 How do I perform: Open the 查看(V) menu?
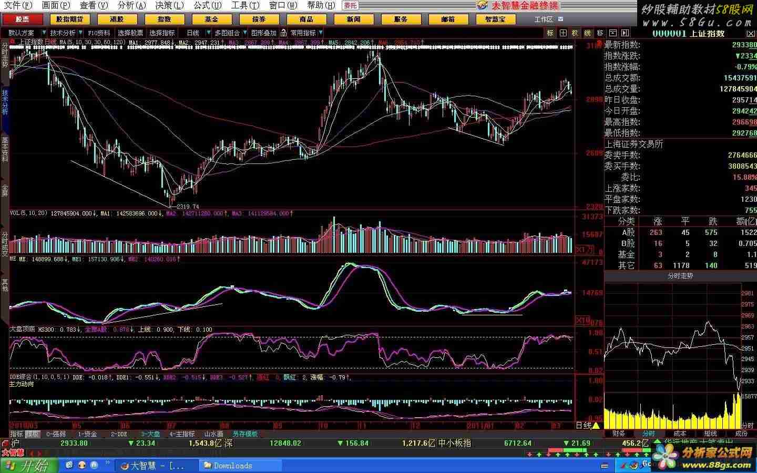click(x=94, y=5)
